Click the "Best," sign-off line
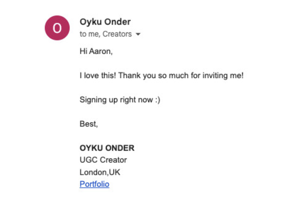This screenshot has width=288, height=216. point(89,124)
